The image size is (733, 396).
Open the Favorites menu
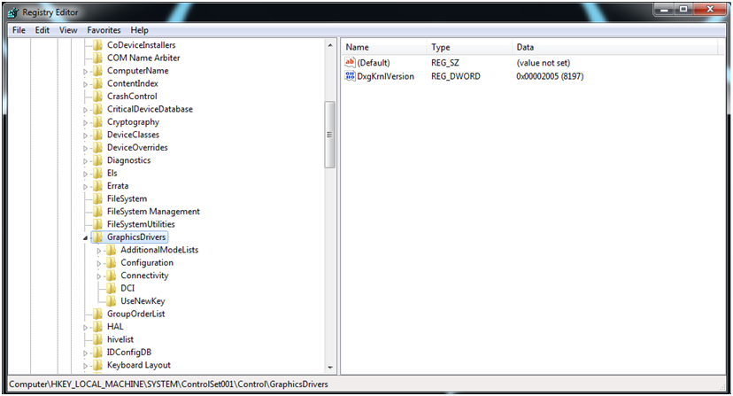click(x=103, y=30)
